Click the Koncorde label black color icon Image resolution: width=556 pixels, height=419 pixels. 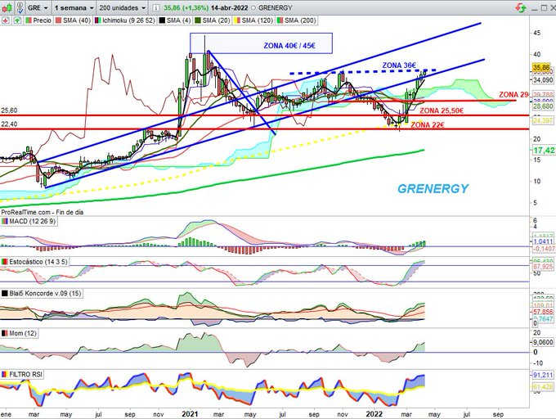coord(5,294)
